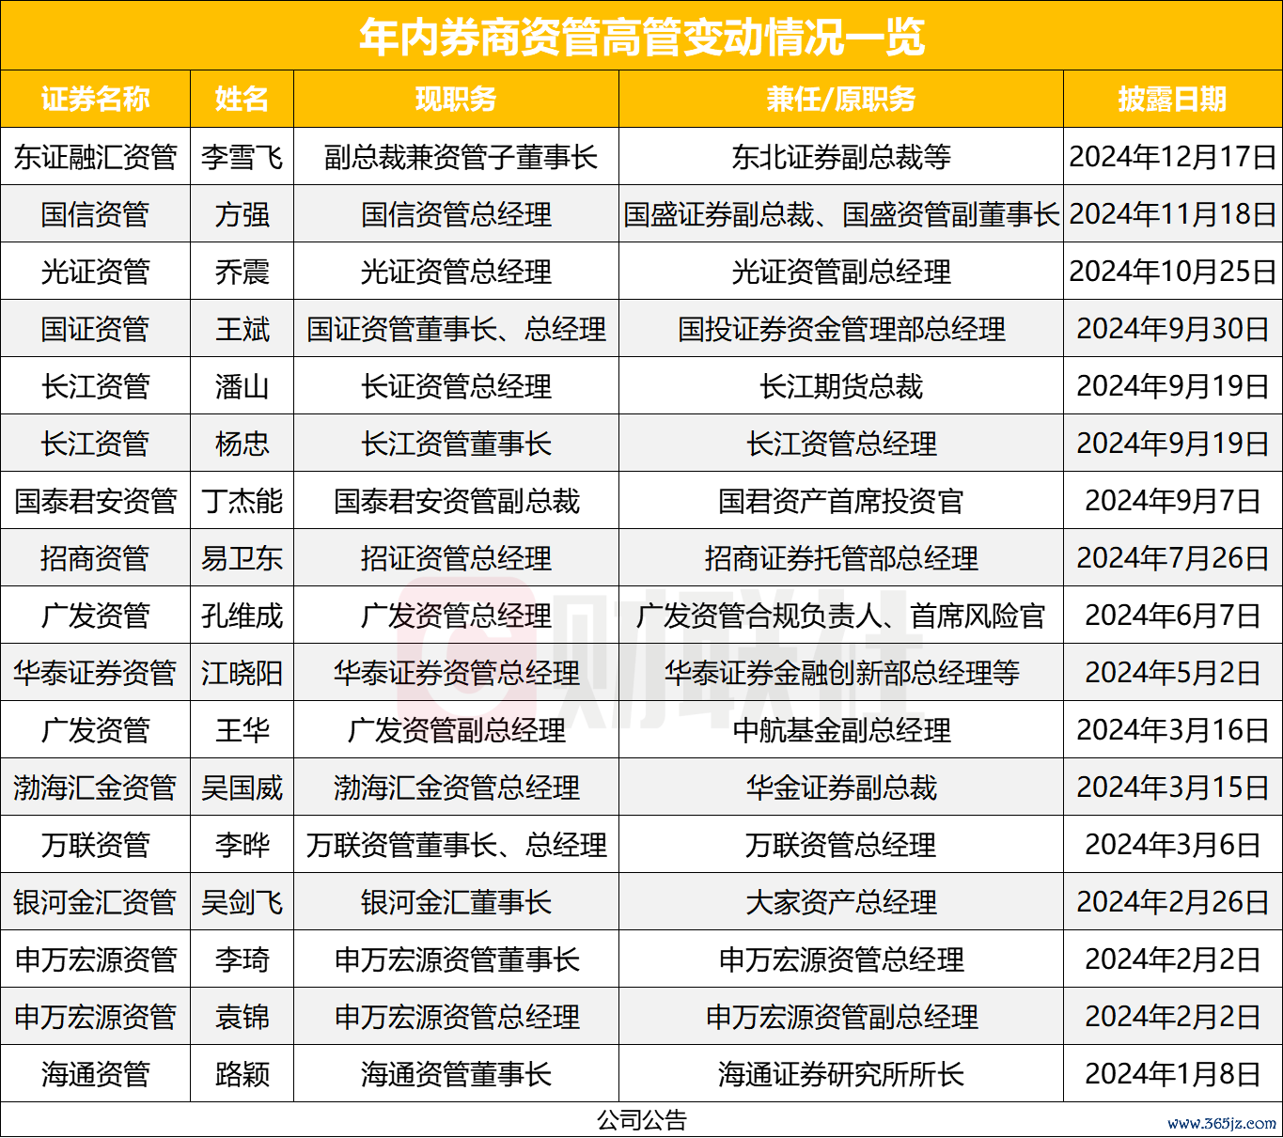This screenshot has width=1283, height=1138.
Task: Click the cell 国盛证券副总裁、国盛资管副董事长
Action: (x=841, y=214)
